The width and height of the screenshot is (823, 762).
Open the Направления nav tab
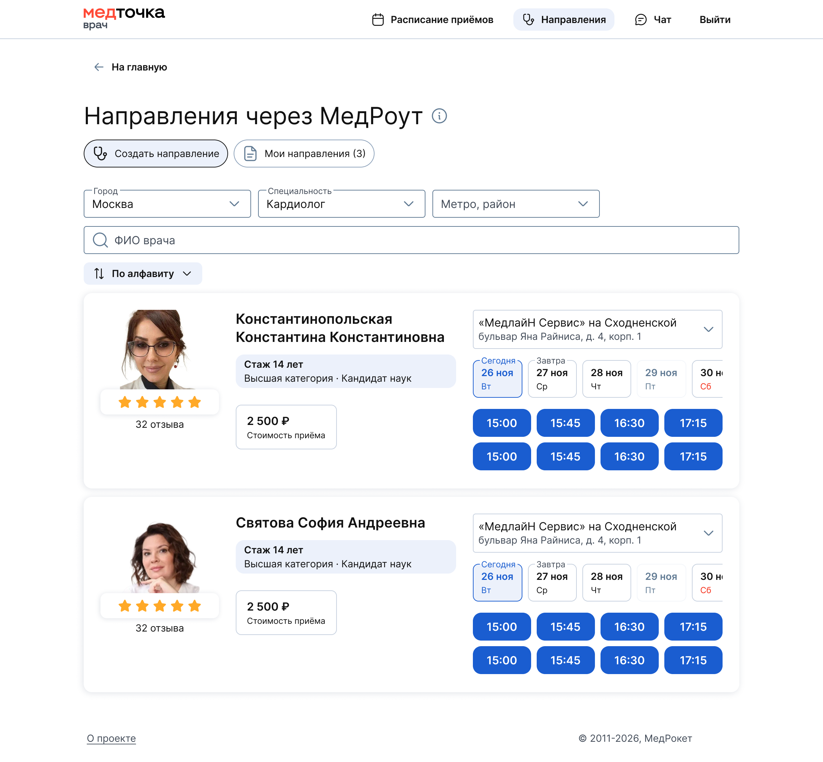563,20
